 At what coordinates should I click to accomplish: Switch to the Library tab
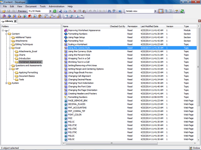9,21
